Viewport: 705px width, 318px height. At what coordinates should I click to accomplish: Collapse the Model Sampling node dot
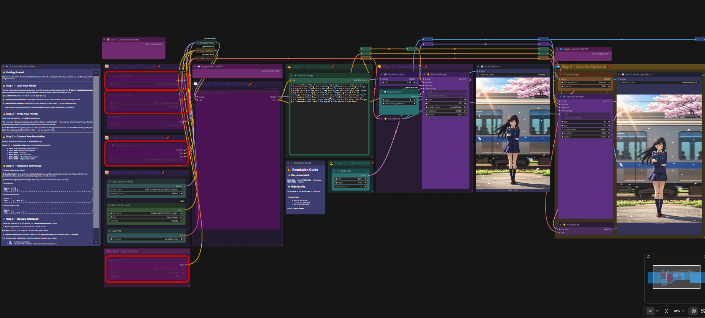pyautogui.click(x=382, y=74)
